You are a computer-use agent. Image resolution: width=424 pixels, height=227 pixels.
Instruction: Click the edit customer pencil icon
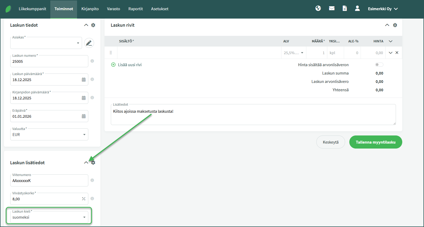89,43
